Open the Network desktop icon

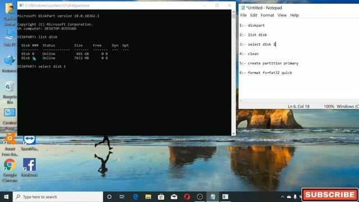(x=10, y=63)
